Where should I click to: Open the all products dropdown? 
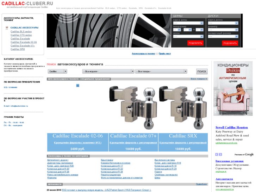coord(161,72)
